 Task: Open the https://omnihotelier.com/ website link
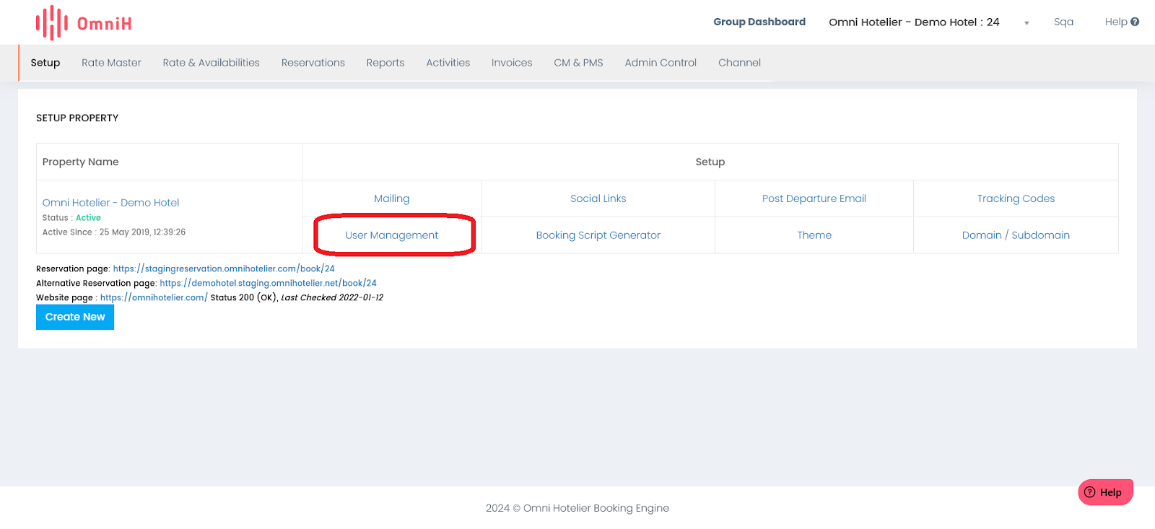click(x=154, y=297)
